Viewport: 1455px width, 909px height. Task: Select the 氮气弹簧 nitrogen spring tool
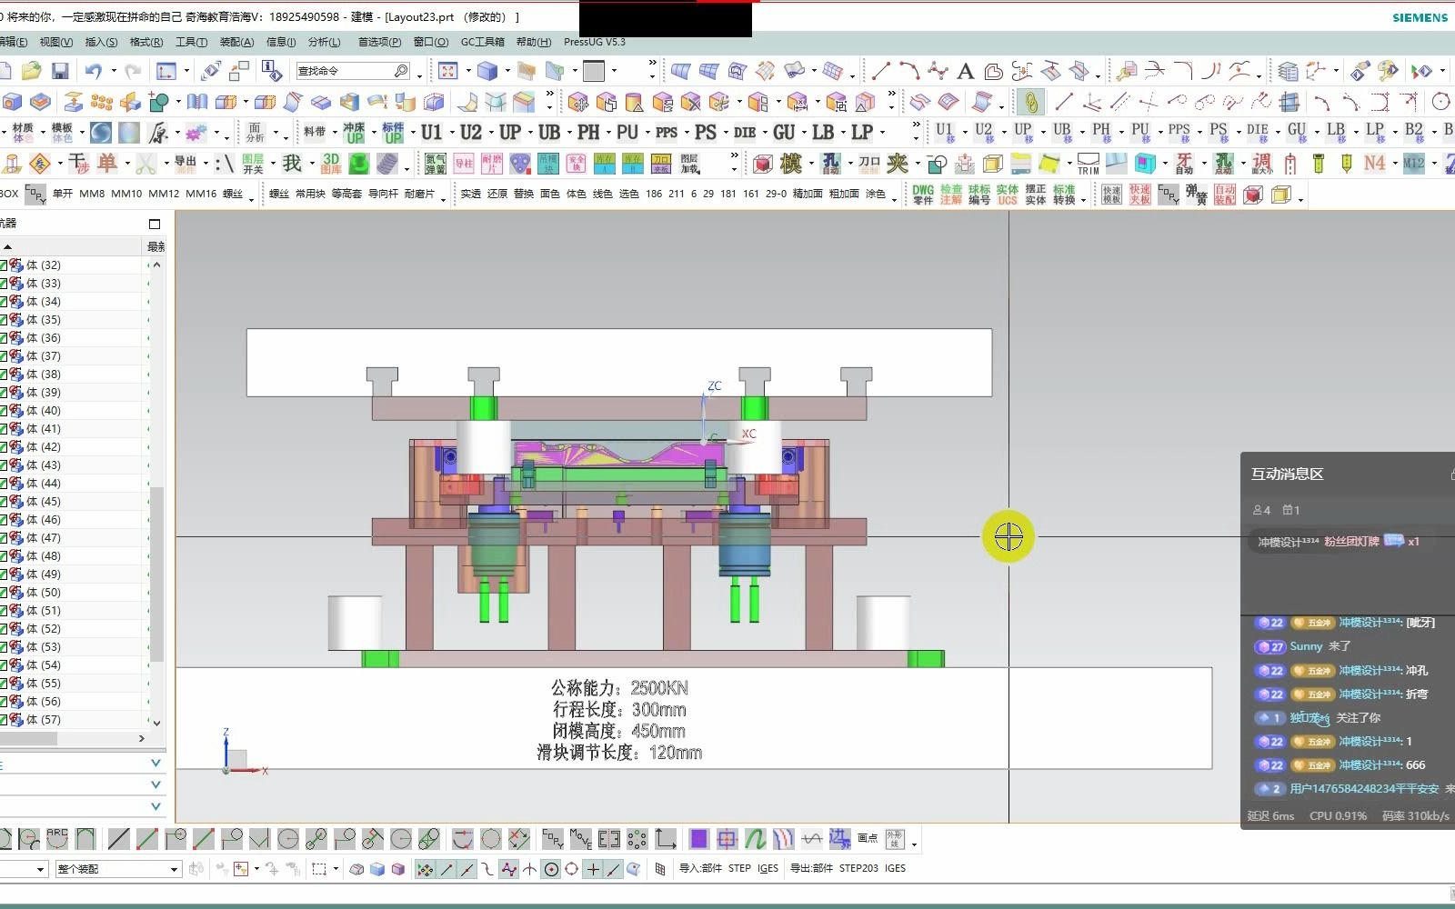pos(435,164)
